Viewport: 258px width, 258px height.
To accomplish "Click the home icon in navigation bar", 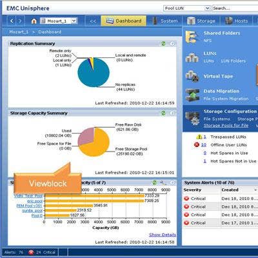I will (x=34, y=21).
